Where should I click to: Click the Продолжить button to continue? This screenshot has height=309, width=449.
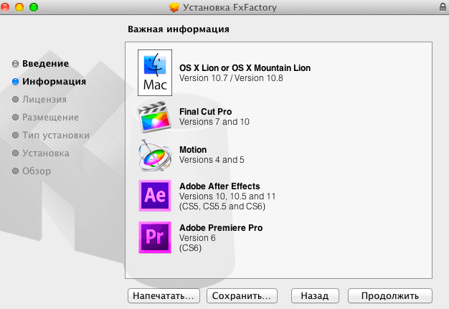pos(390,295)
